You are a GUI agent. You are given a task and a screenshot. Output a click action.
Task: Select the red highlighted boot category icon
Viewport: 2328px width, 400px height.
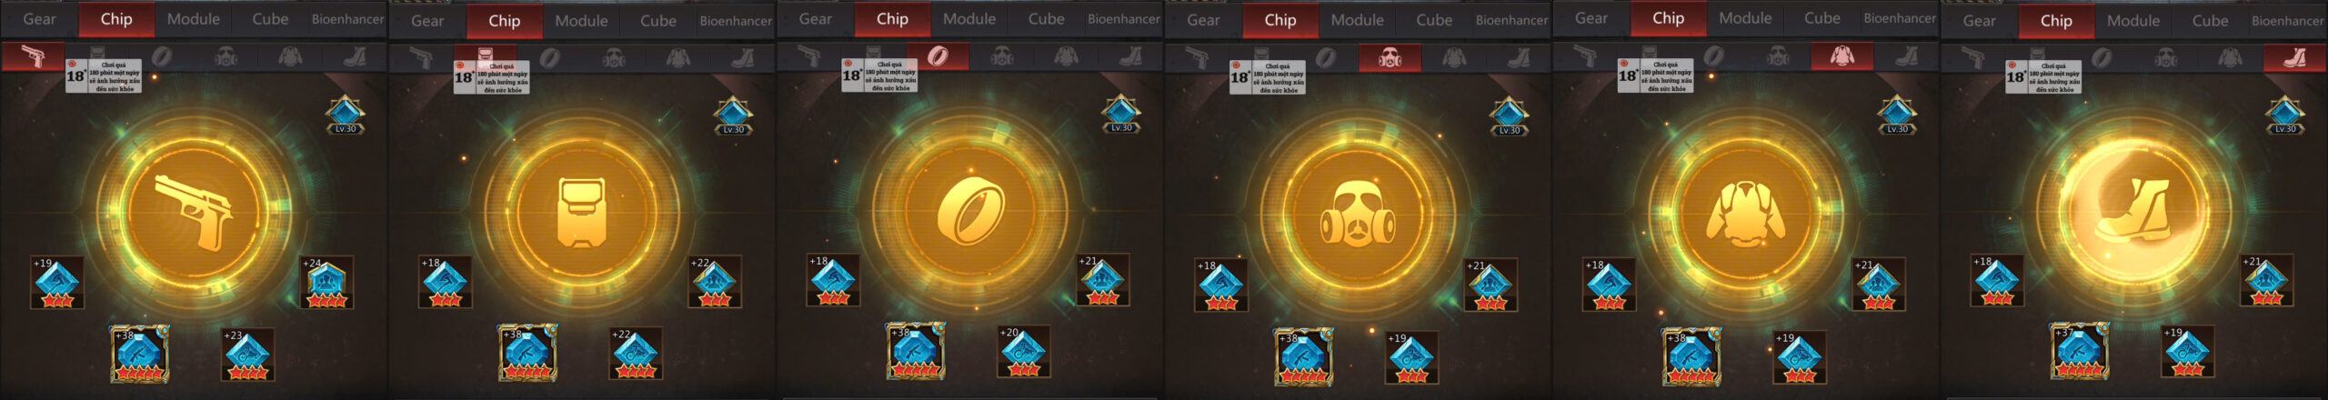[x=2294, y=58]
